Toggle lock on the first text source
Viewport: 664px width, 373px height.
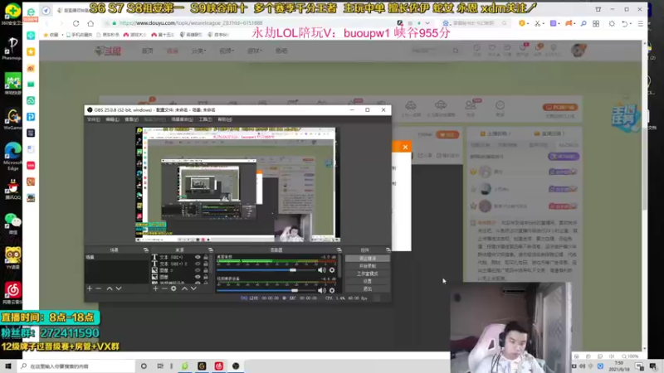[x=206, y=257]
